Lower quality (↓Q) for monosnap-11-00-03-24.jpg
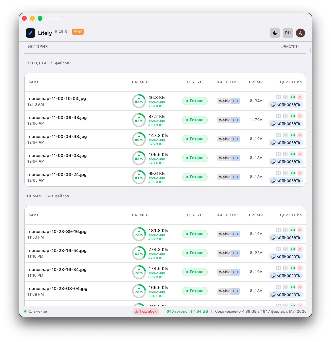The width and height of the screenshot is (331, 342). 293,173
